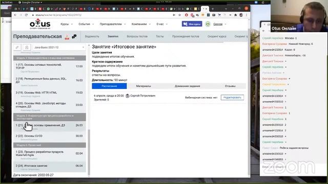Click the PDF icon beside Преподавательская
This screenshot has height=184, width=328.
[x=67, y=37]
